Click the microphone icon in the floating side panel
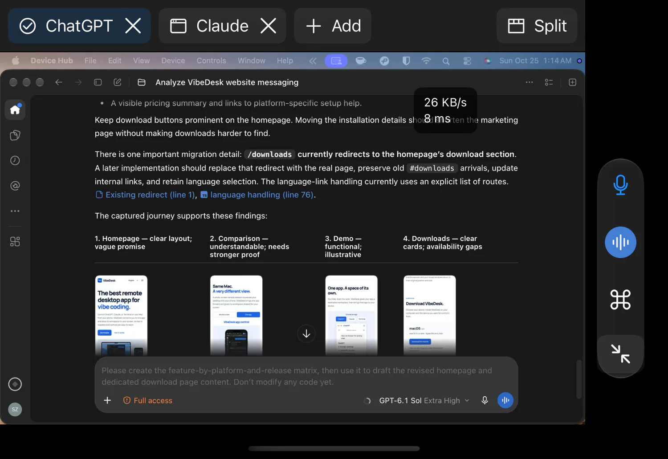 620,184
